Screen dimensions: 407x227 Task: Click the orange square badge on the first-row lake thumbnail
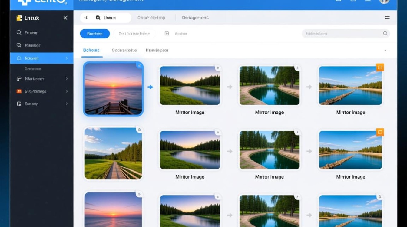coord(380,67)
